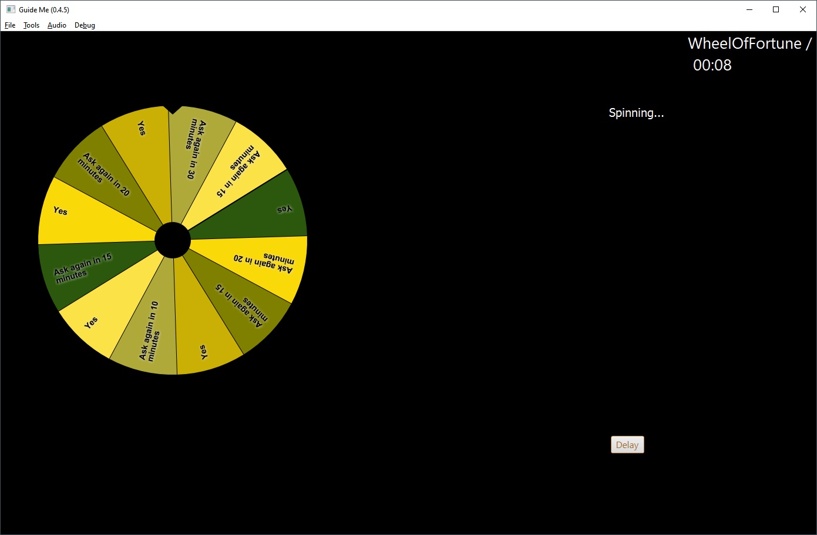This screenshot has height=535, width=817.
Task: Open the Debug menu
Action: 85,25
